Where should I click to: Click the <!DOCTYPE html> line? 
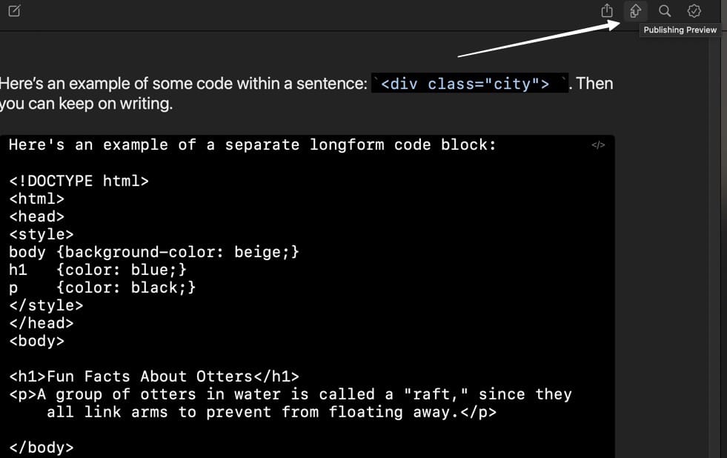[x=79, y=181]
